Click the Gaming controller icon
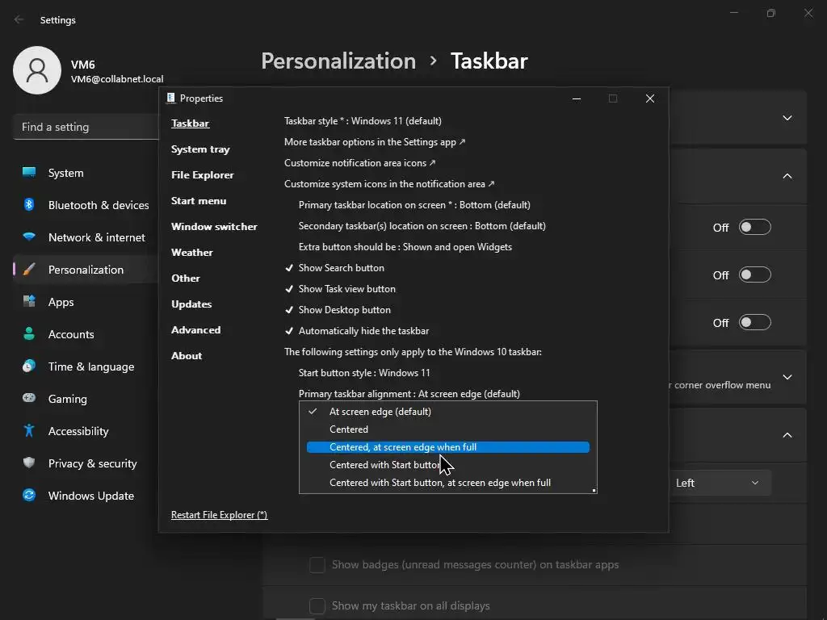Screen dimensions: 827x620 29,399
